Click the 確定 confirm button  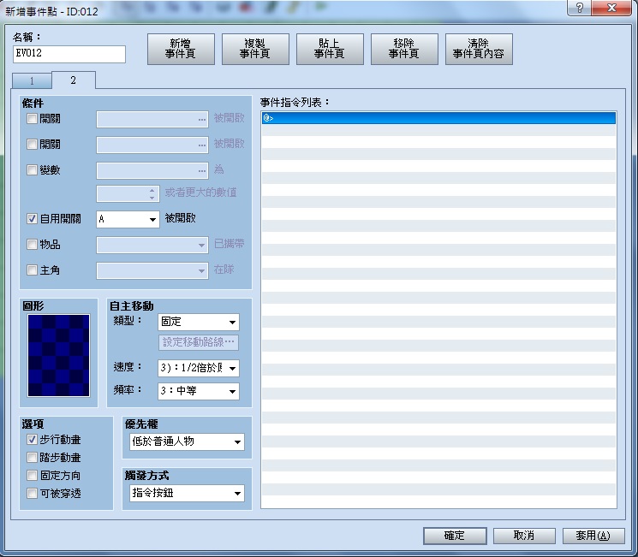tap(455, 536)
